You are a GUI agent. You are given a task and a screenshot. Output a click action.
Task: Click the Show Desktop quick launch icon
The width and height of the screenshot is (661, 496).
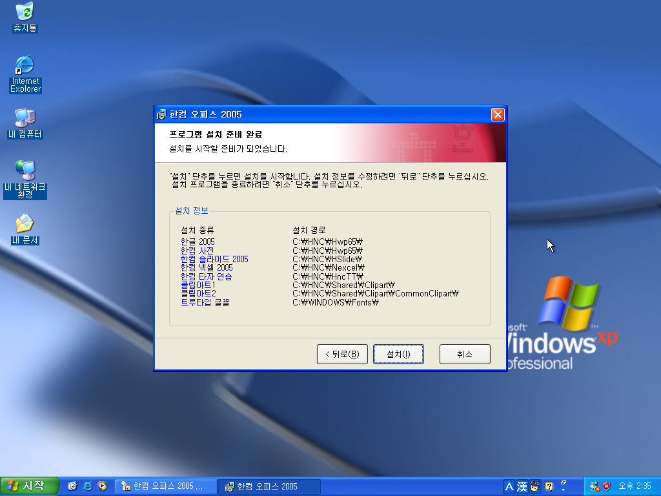(x=72, y=486)
